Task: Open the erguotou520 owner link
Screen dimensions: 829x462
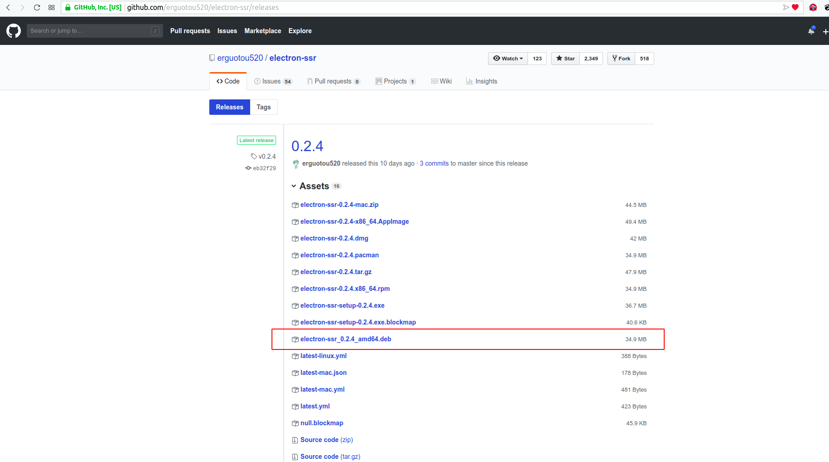Action: (x=240, y=58)
